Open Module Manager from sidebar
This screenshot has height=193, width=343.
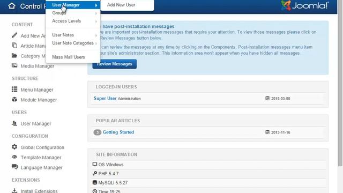(x=39, y=100)
